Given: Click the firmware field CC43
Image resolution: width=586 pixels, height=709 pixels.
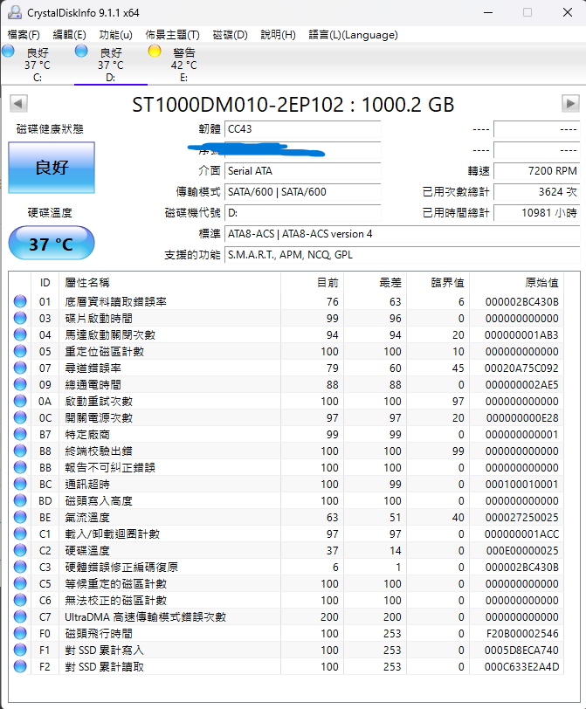Looking at the screenshot, I should coord(302,129).
